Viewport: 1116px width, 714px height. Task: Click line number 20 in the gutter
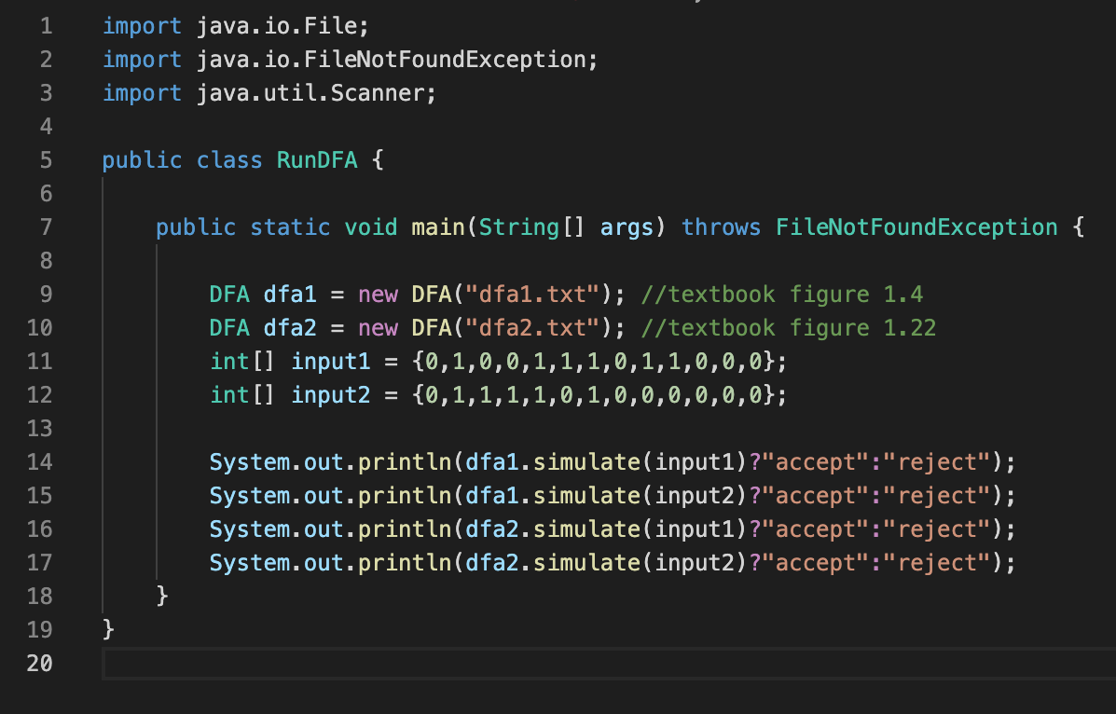tap(40, 664)
